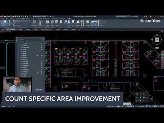Click MODEL space status bar button
The image size is (164, 123).
pyautogui.click(x=109, y=106)
